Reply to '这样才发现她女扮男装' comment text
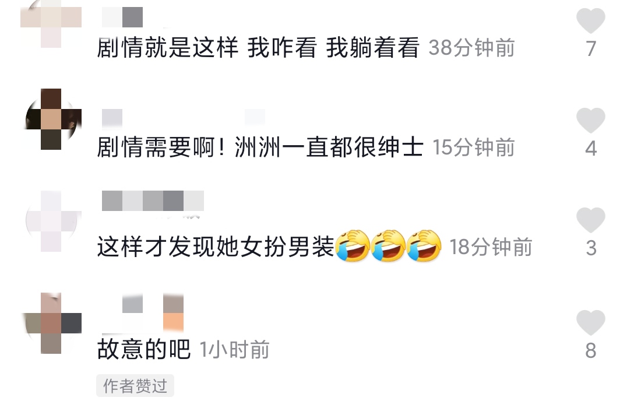The image size is (627, 415). click(216, 247)
